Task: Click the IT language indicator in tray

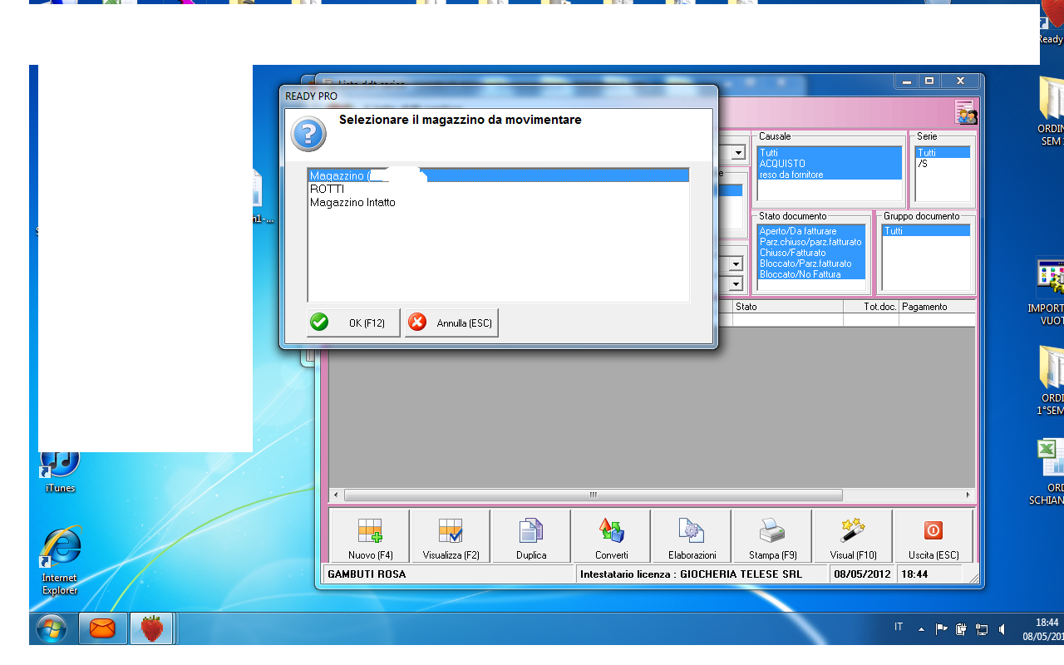Action: coord(899,627)
